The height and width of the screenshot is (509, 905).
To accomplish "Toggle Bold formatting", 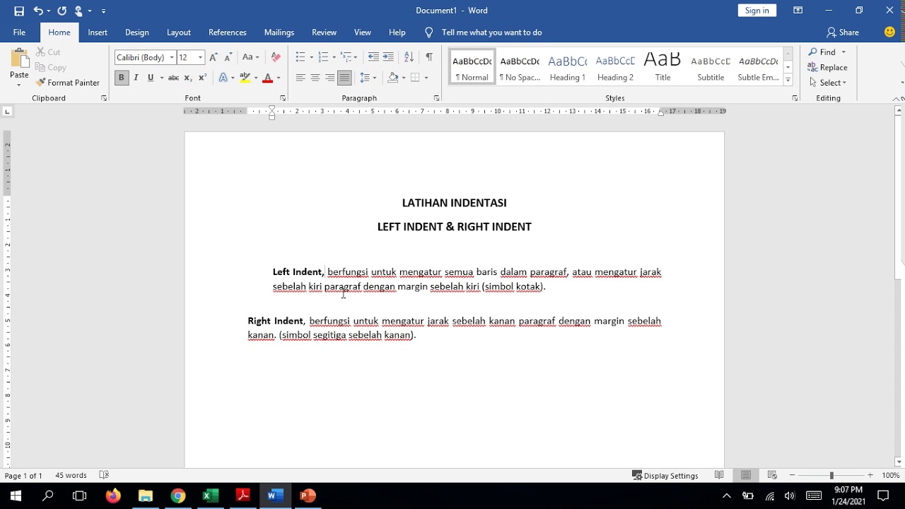I will [x=121, y=78].
